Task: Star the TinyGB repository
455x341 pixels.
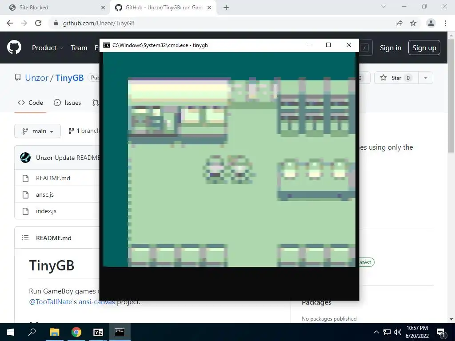Action: tap(396, 78)
